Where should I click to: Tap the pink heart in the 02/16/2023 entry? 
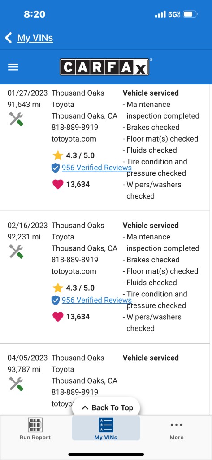[x=58, y=317]
